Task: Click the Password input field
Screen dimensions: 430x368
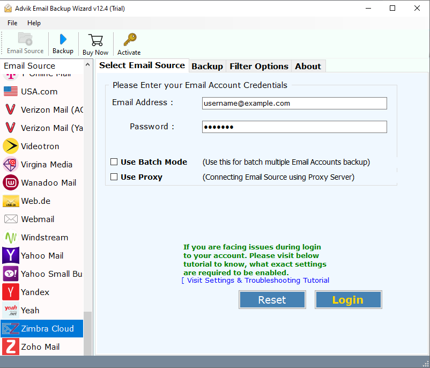Action: (294, 127)
